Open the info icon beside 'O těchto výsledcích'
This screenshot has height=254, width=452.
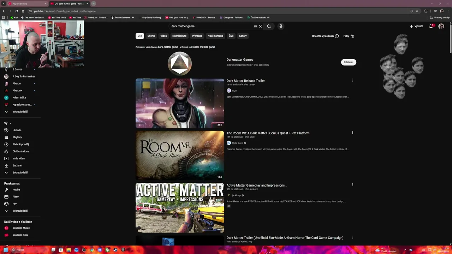pyautogui.click(x=337, y=36)
